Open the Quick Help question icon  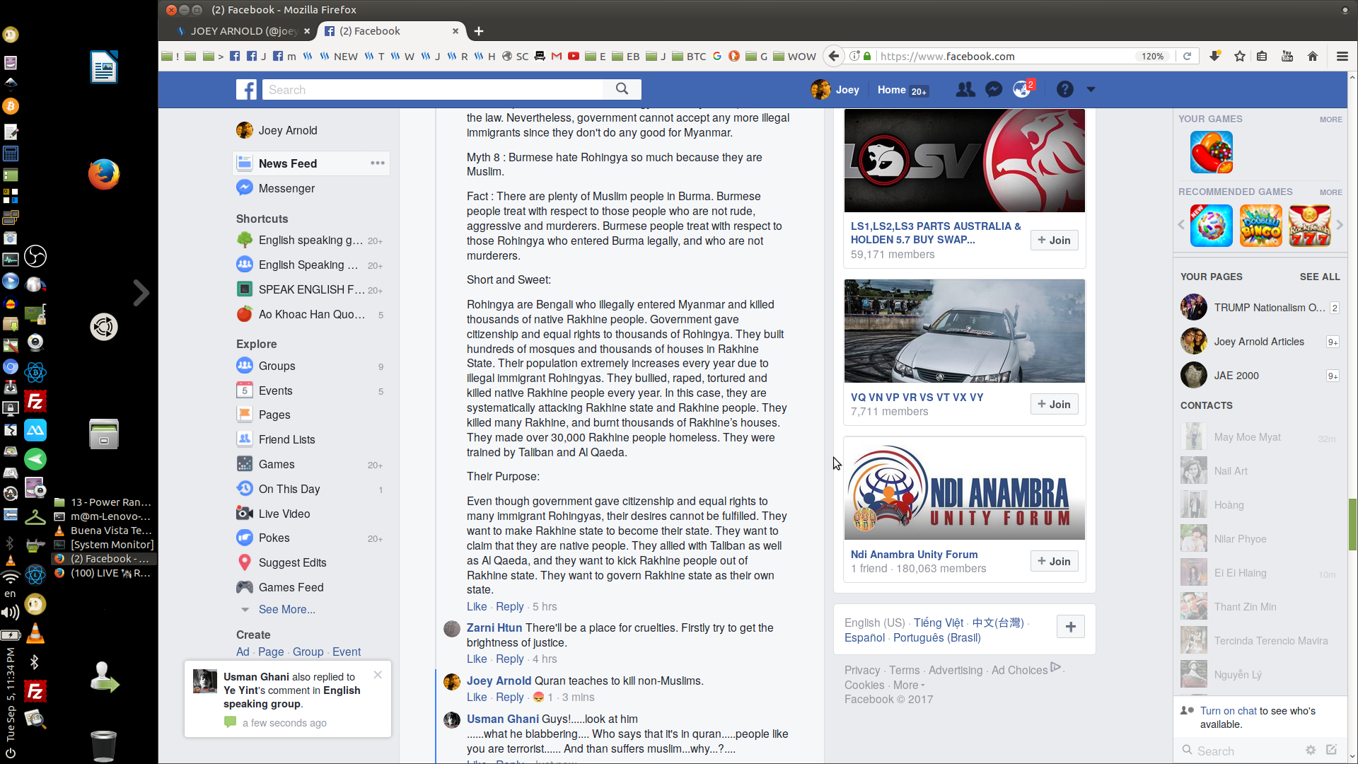click(x=1064, y=90)
